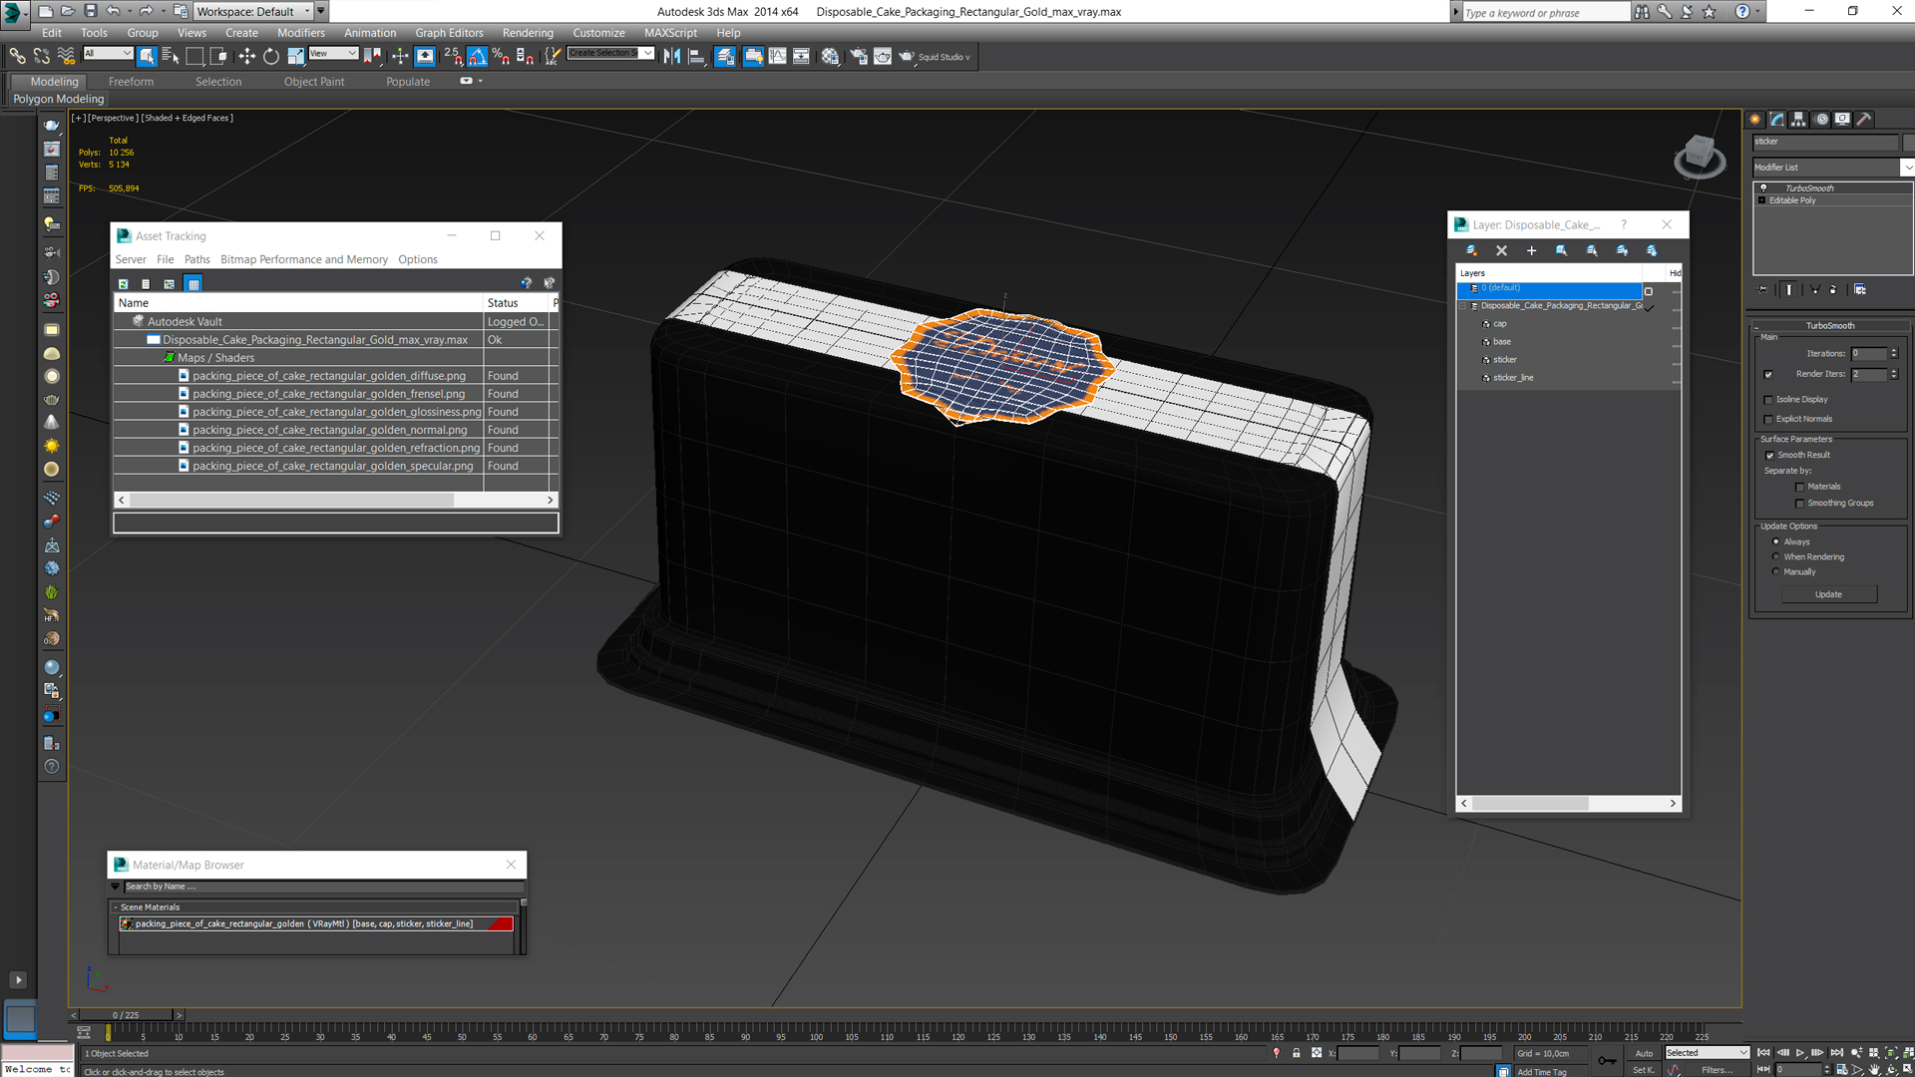Toggle Angle Snap in toolbar
Image resolution: width=1915 pixels, height=1077 pixels.
point(477,57)
